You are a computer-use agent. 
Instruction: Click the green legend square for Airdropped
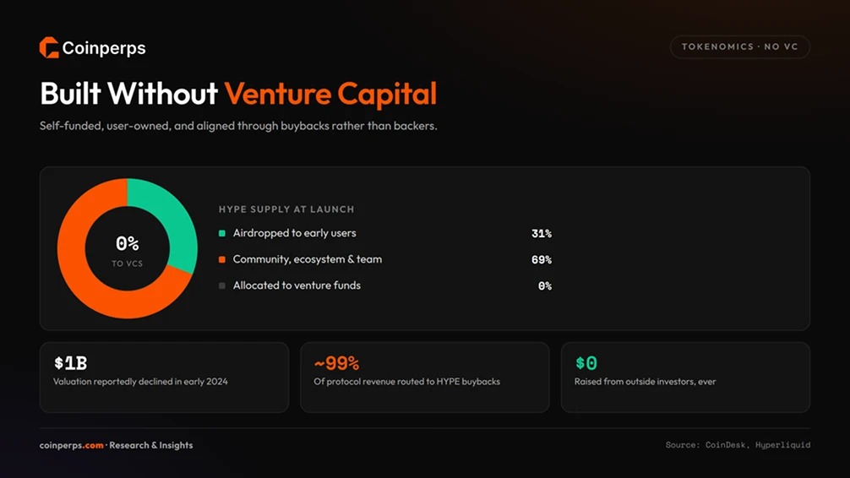[221, 233]
